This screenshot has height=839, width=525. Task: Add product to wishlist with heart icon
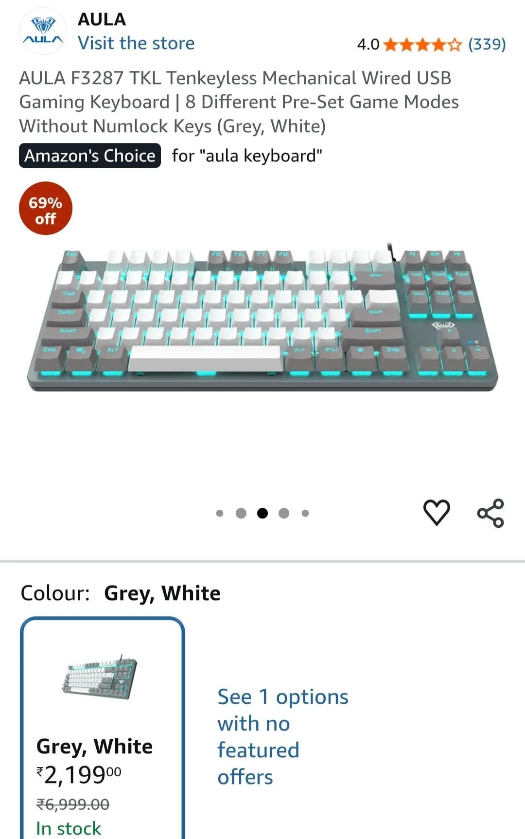click(x=437, y=513)
